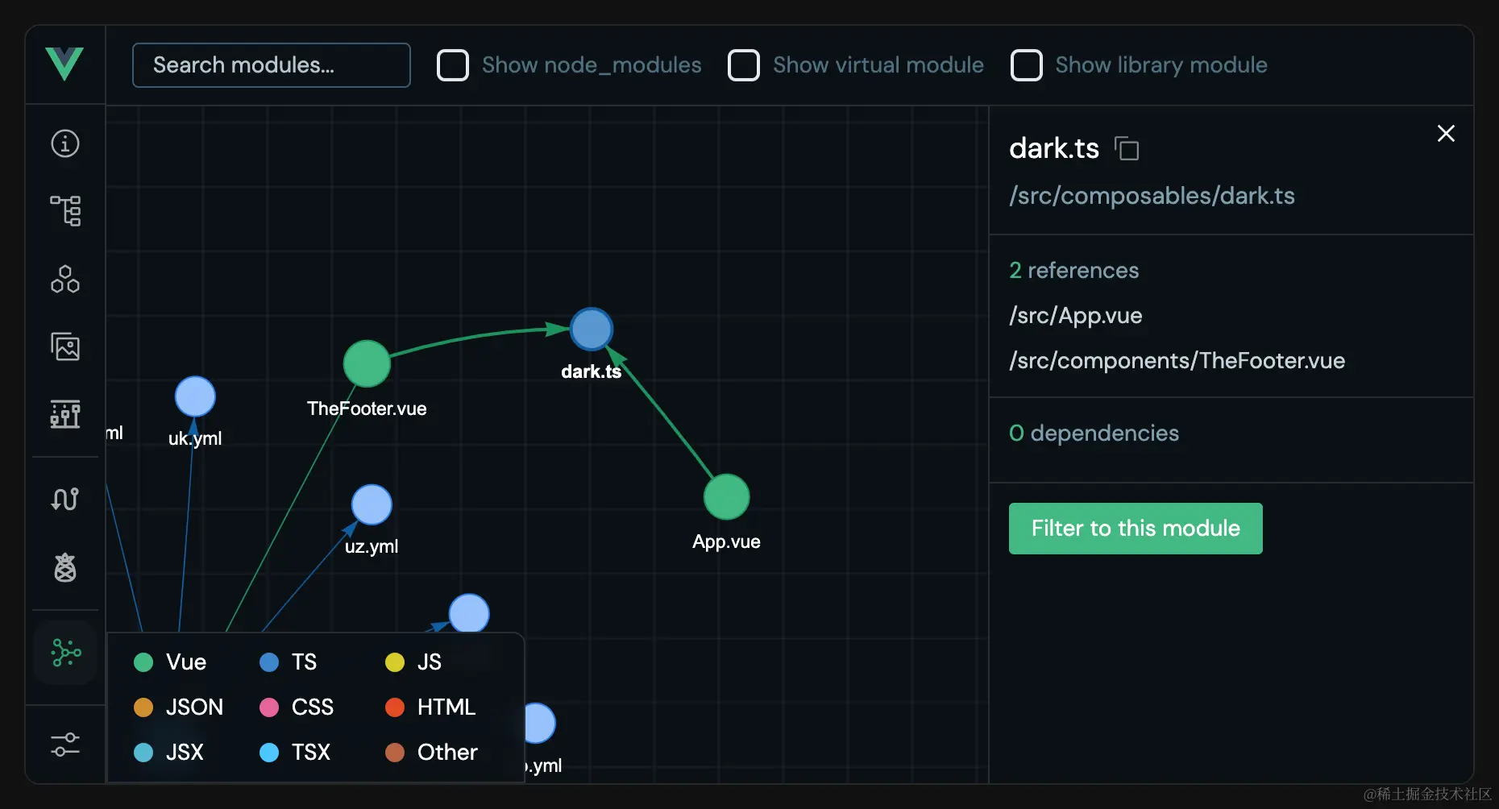Click the search modules input field
The height and width of the screenshot is (809, 1499).
tap(271, 65)
